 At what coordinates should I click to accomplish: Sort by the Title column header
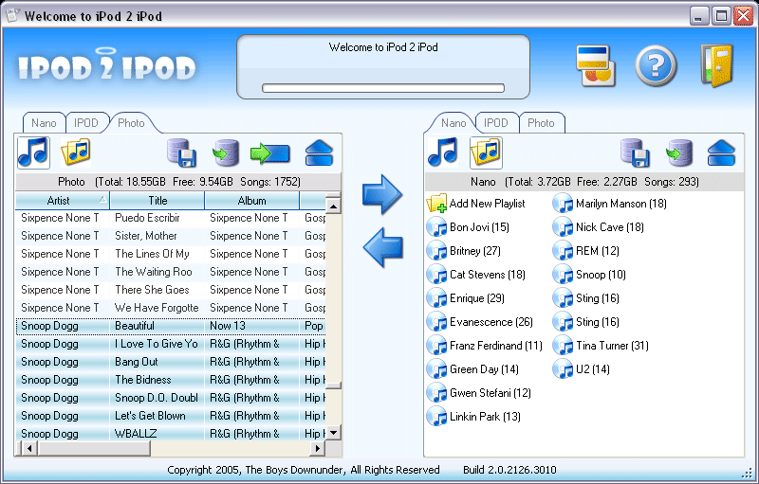pos(157,201)
